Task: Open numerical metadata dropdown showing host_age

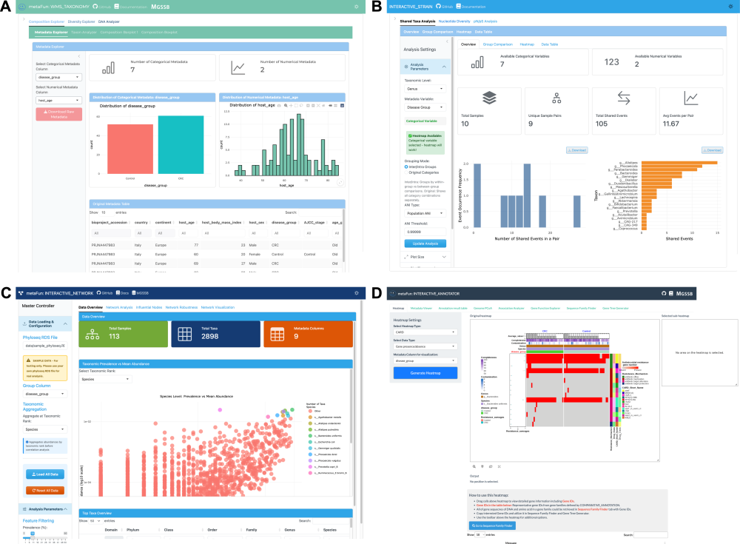Action: 59,100
